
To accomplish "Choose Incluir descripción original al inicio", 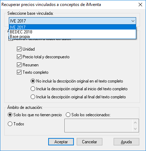I will coord(33,89).
